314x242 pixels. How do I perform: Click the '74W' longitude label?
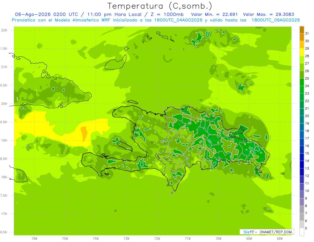[96, 239]
